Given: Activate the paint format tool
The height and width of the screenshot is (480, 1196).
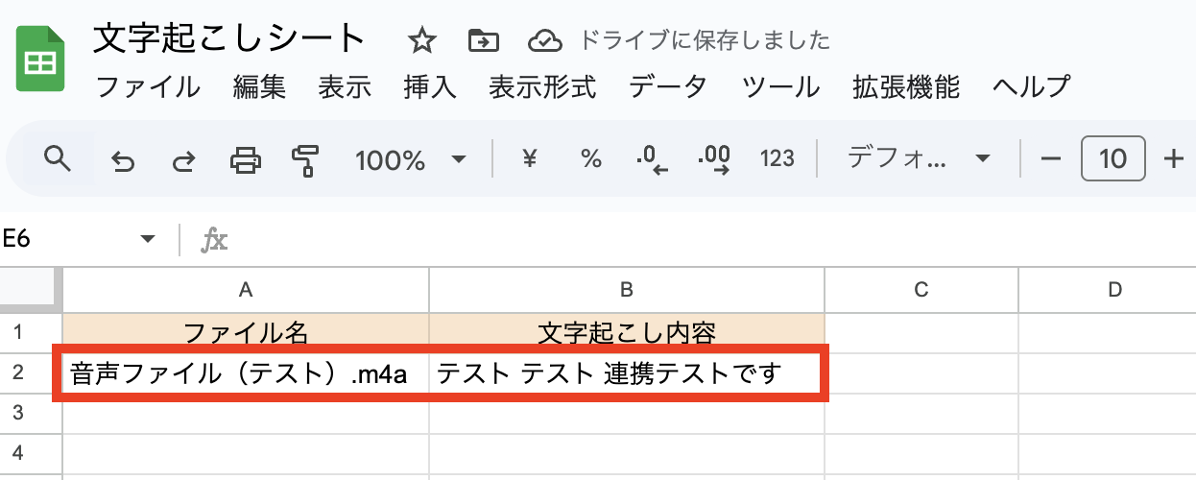Looking at the screenshot, I should click(x=305, y=160).
